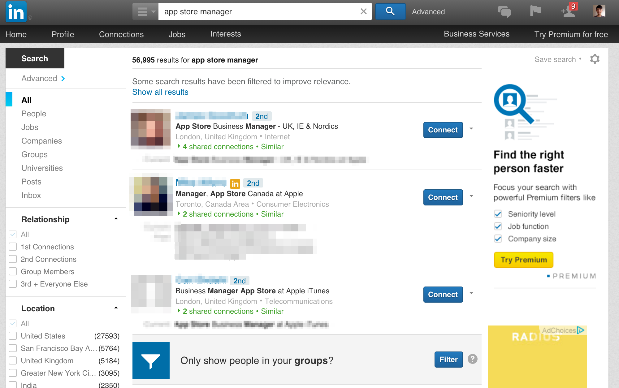
Task: Open the Jobs menu
Action: pyautogui.click(x=177, y=34)
